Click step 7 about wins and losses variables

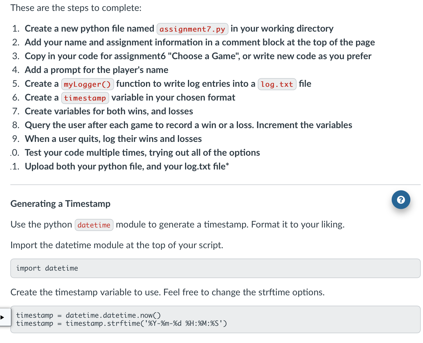click(x=109, y=111)
